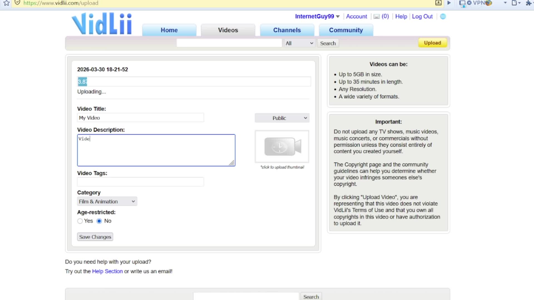
Task: Click the VidLii logo
Action: (x=102, y=24)
